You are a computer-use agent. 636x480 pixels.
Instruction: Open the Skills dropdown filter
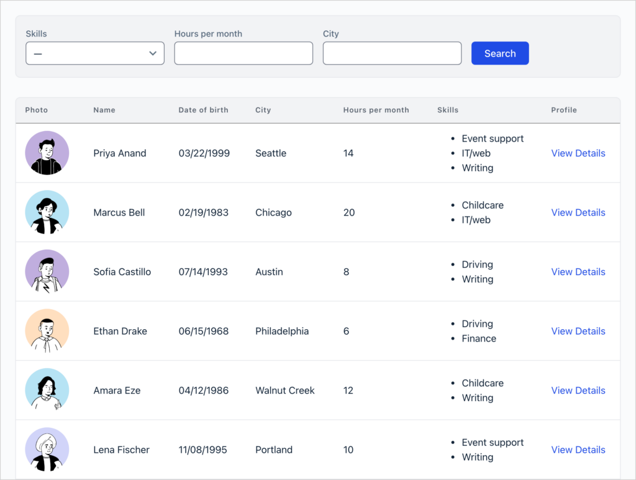coord(95,53)
